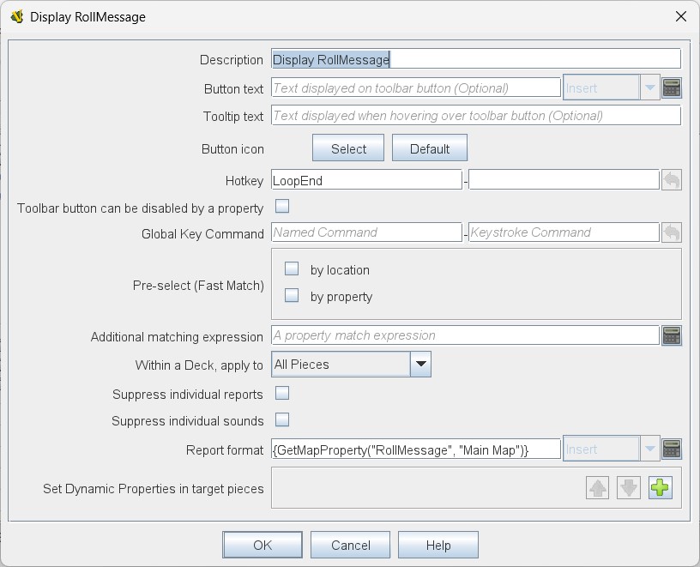Click the move up arrow button
Screen dimensions: 700x567
pyautogui.click(x=597, y=487)
